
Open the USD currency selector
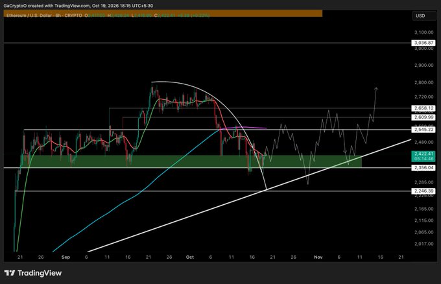coord(424,16)
